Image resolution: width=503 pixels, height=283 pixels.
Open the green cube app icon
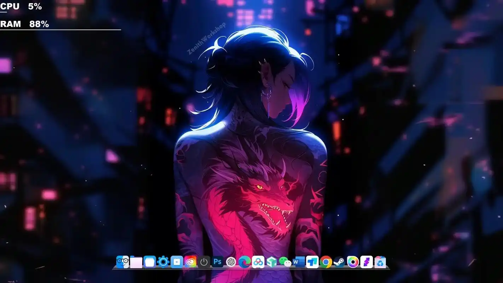pyautogui.click(x=272, y=262)
